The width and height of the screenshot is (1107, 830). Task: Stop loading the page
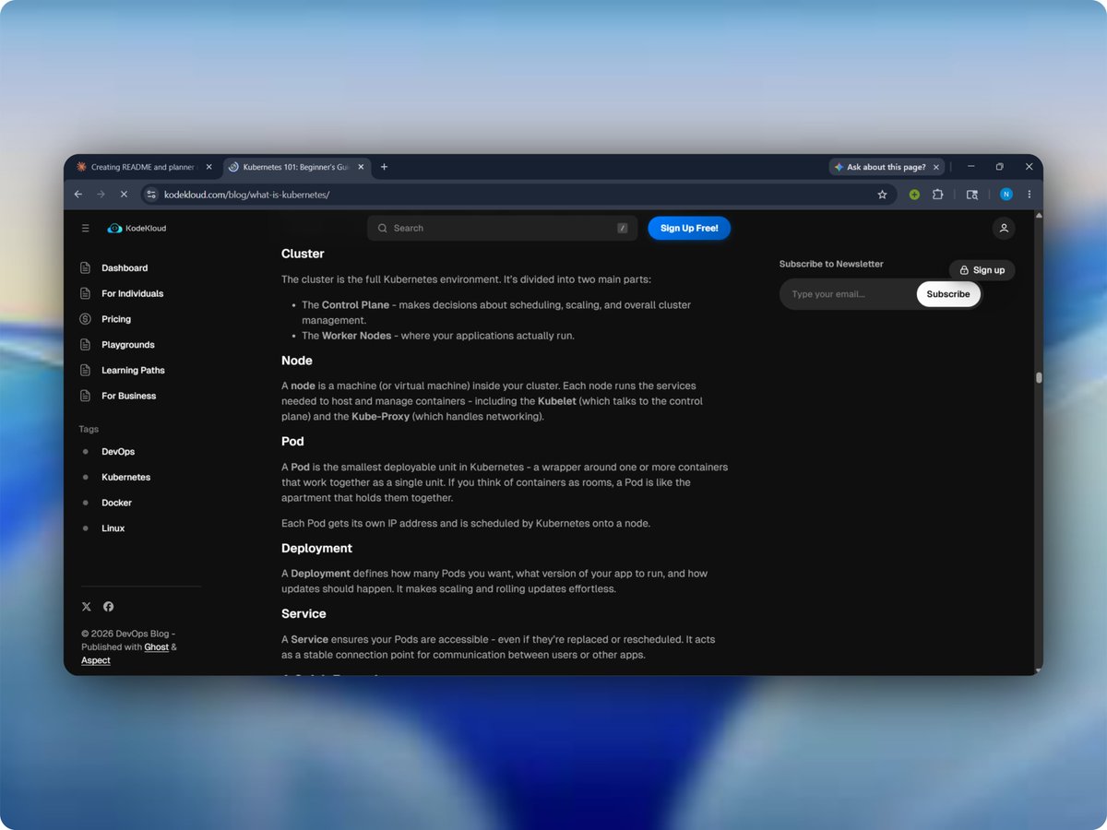pos(125,195)
